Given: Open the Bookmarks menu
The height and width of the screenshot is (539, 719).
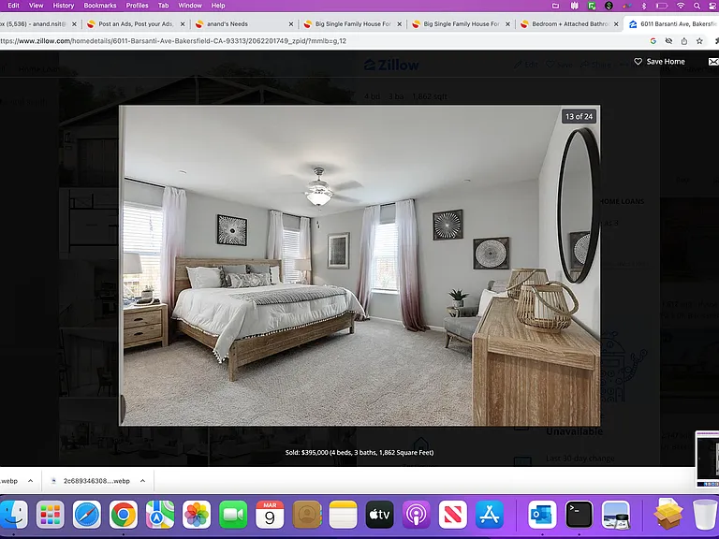Looking at the screenshot, I should coord(100,6).
